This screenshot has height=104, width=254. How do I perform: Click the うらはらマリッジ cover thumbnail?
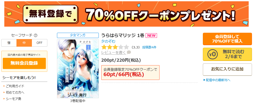click(78, 69)
